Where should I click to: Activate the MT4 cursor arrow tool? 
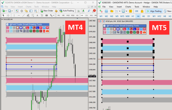click(3, 15)
